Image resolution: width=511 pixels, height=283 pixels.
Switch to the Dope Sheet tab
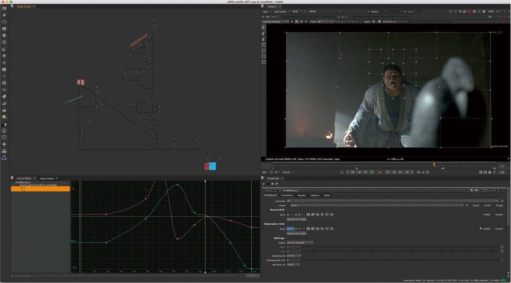(x=47, y=178)
